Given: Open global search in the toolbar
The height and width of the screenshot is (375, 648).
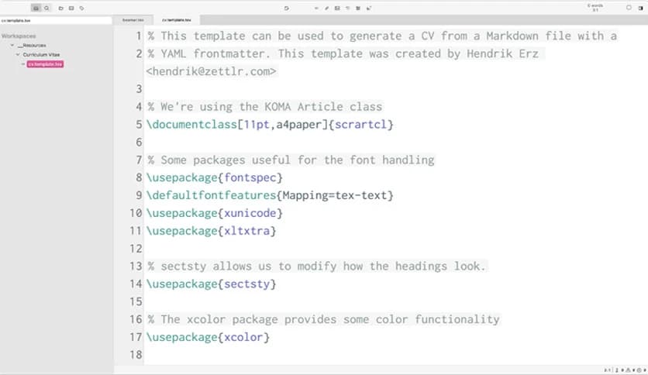Looking at the screenshot, I should point(47,8).
